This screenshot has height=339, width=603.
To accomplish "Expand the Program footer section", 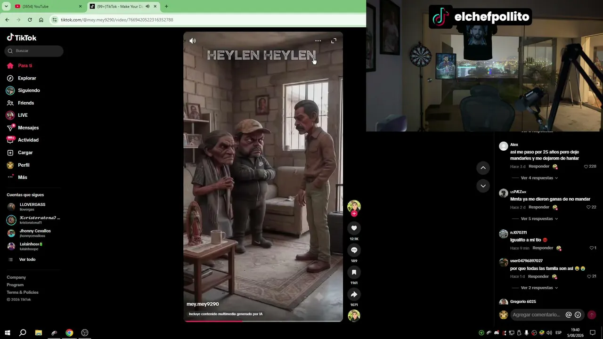I will (15, 285).
